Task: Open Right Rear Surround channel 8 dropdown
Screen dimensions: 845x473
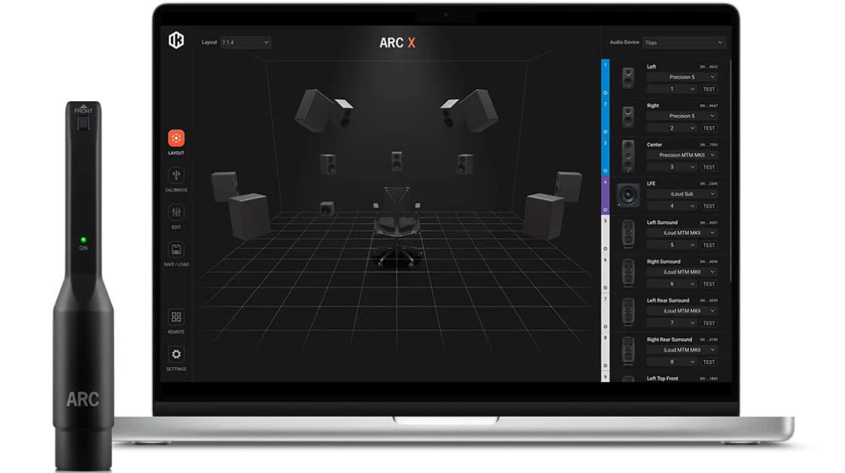Action: click(x=671, y=361)
